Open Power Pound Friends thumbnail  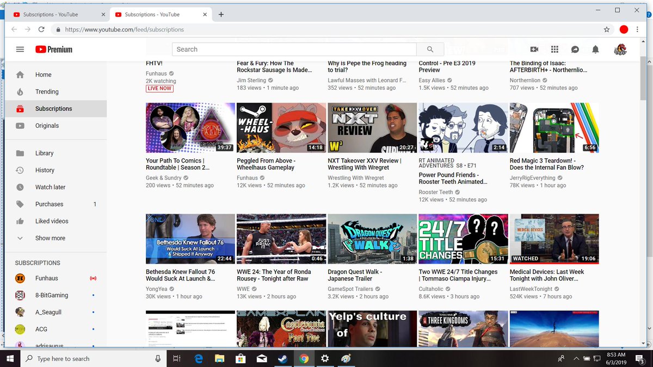463,128
